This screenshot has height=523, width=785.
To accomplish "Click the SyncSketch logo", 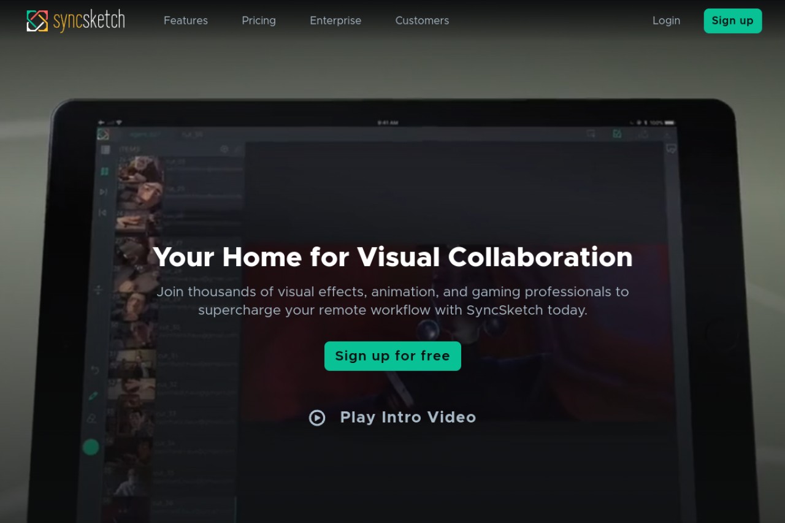I will coord(76,21).
